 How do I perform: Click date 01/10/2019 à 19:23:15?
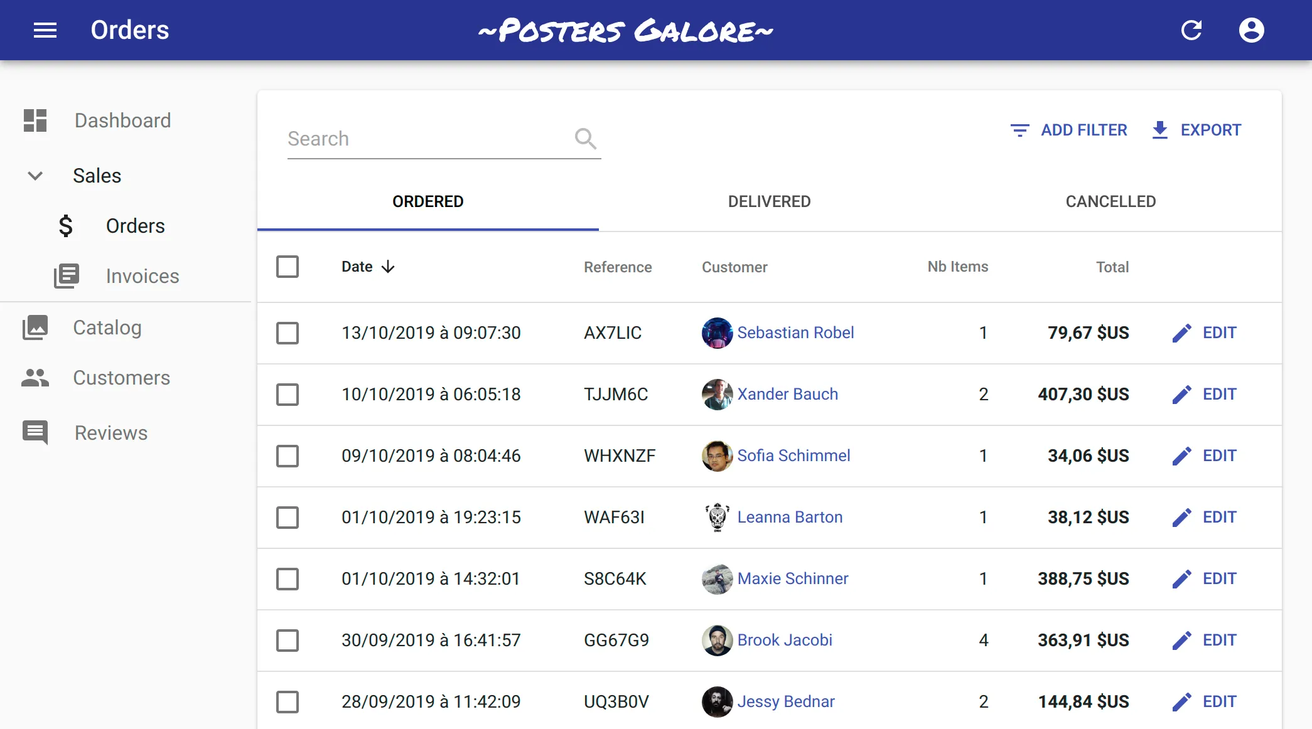[x=431, y=517]
